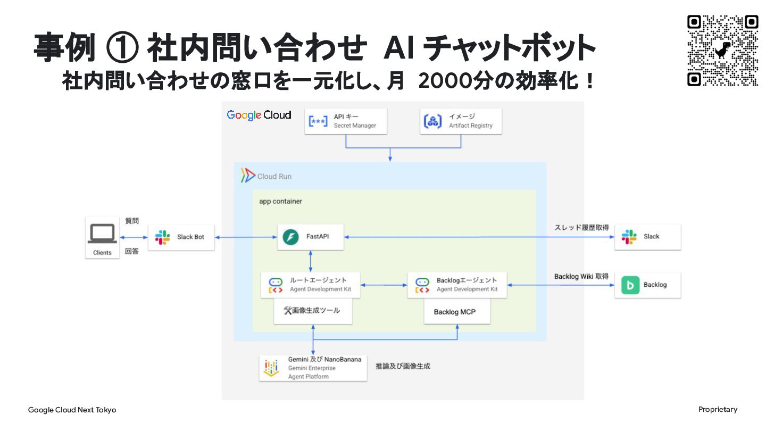Click the subtitle about 月 2000分の効率化
Screen dimensions: 766x431
point(328,81)
